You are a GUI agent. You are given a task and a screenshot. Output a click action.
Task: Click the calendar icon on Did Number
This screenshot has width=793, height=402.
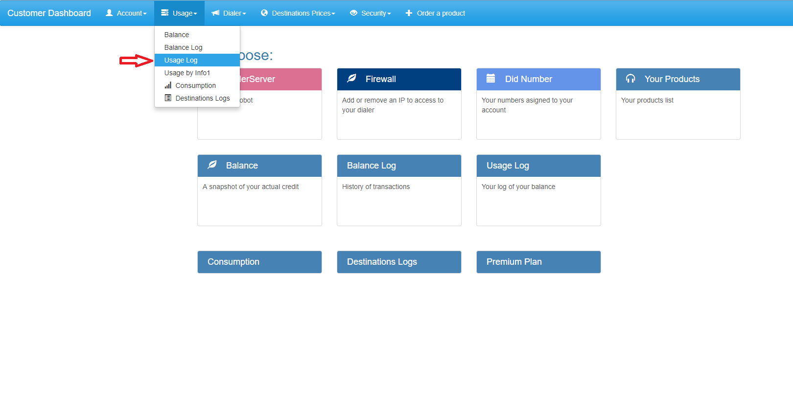pyautogui.click(x=491, y=79)
